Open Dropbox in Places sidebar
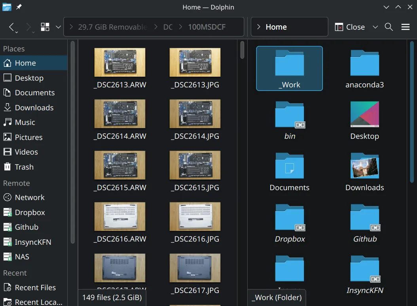The height and width of the screenshot is (306, 417). click(x=34, y=212)
